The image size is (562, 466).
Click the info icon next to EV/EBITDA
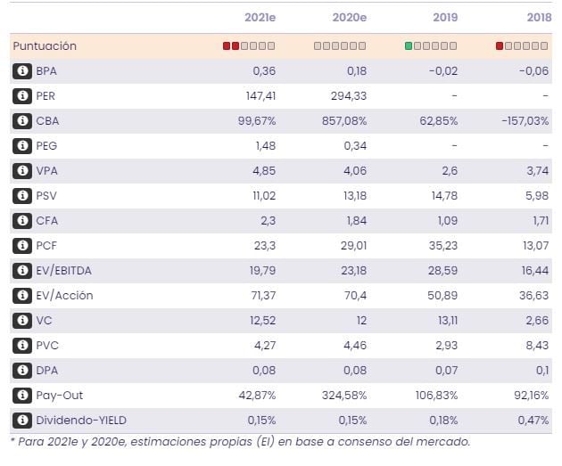pos(22,270)
